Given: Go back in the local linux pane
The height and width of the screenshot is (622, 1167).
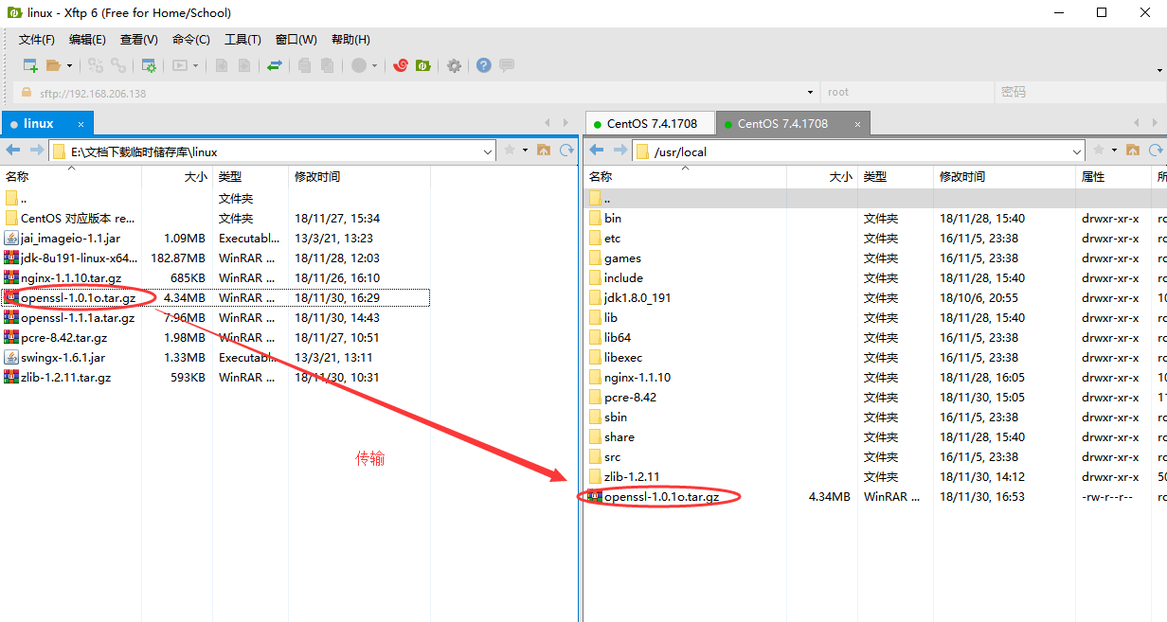Looking at the screenshot, I should 13,151.
